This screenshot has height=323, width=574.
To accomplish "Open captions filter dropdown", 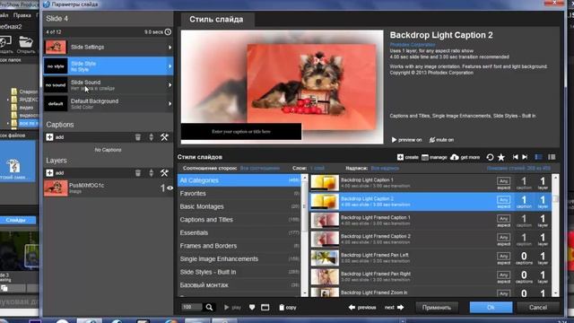I will pyautogui.click(x=385, y=168).
